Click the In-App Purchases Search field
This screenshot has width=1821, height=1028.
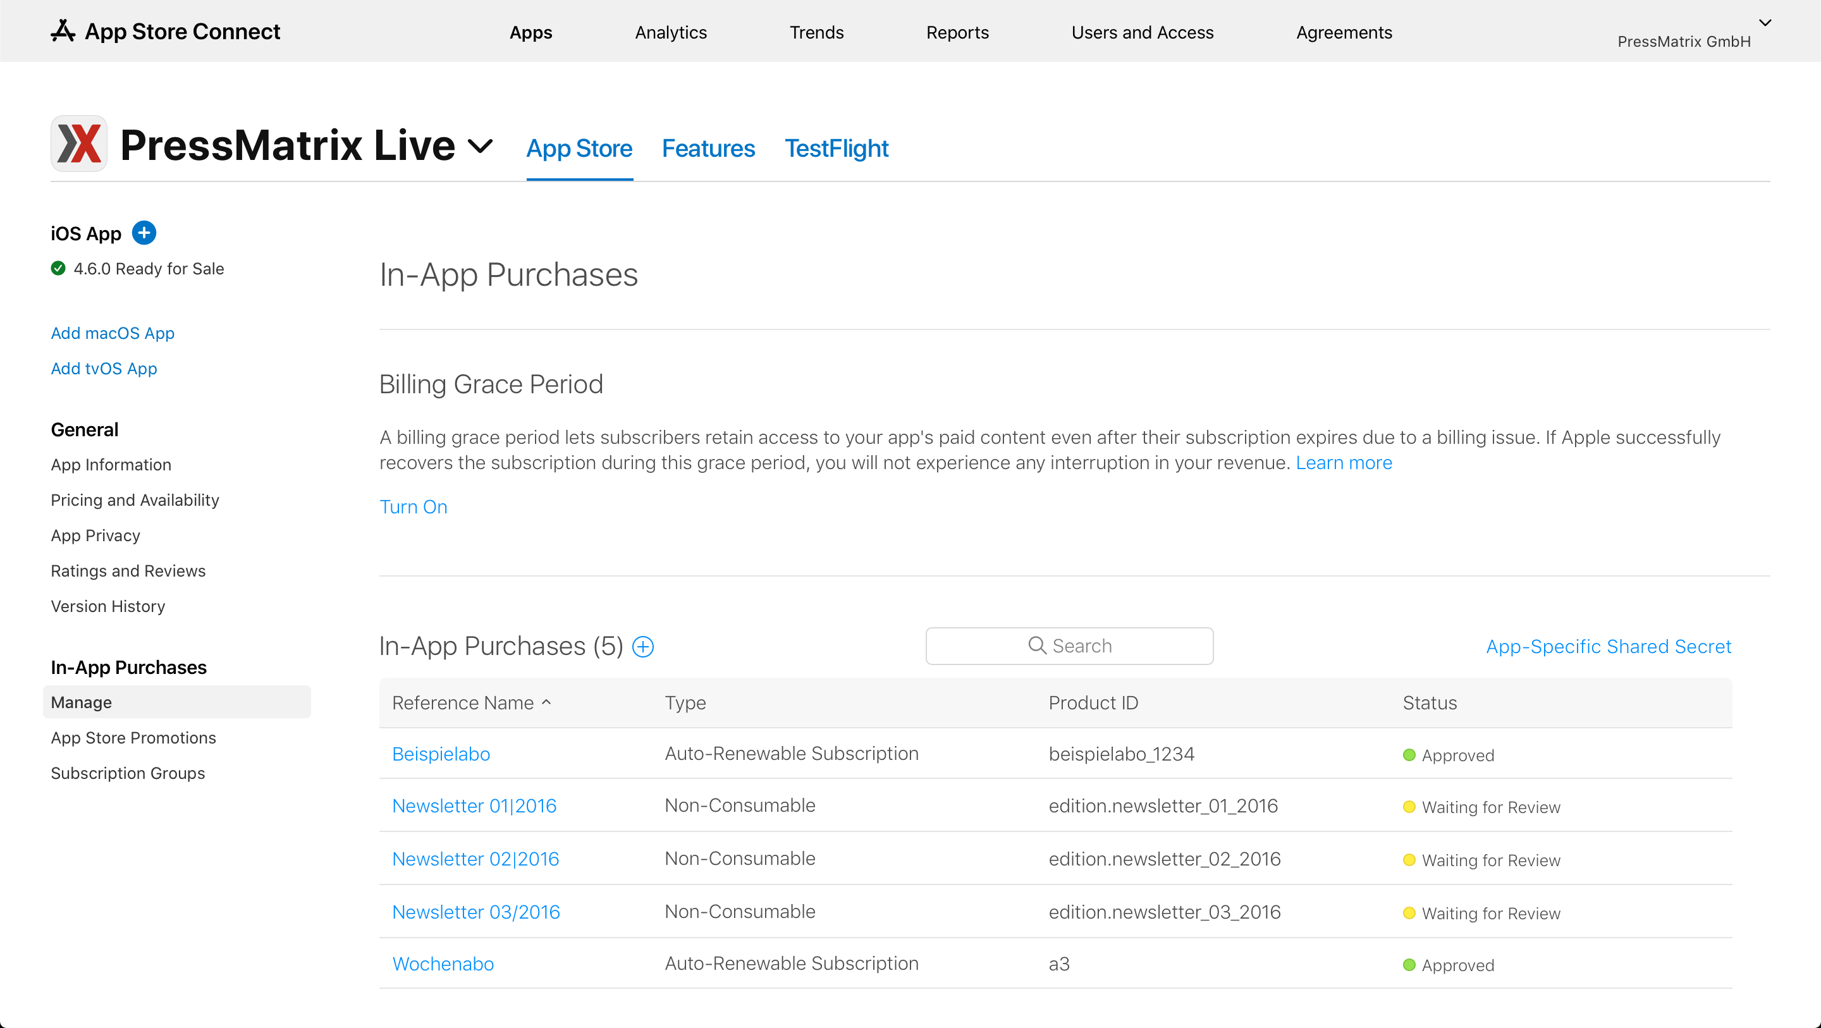1070,646
